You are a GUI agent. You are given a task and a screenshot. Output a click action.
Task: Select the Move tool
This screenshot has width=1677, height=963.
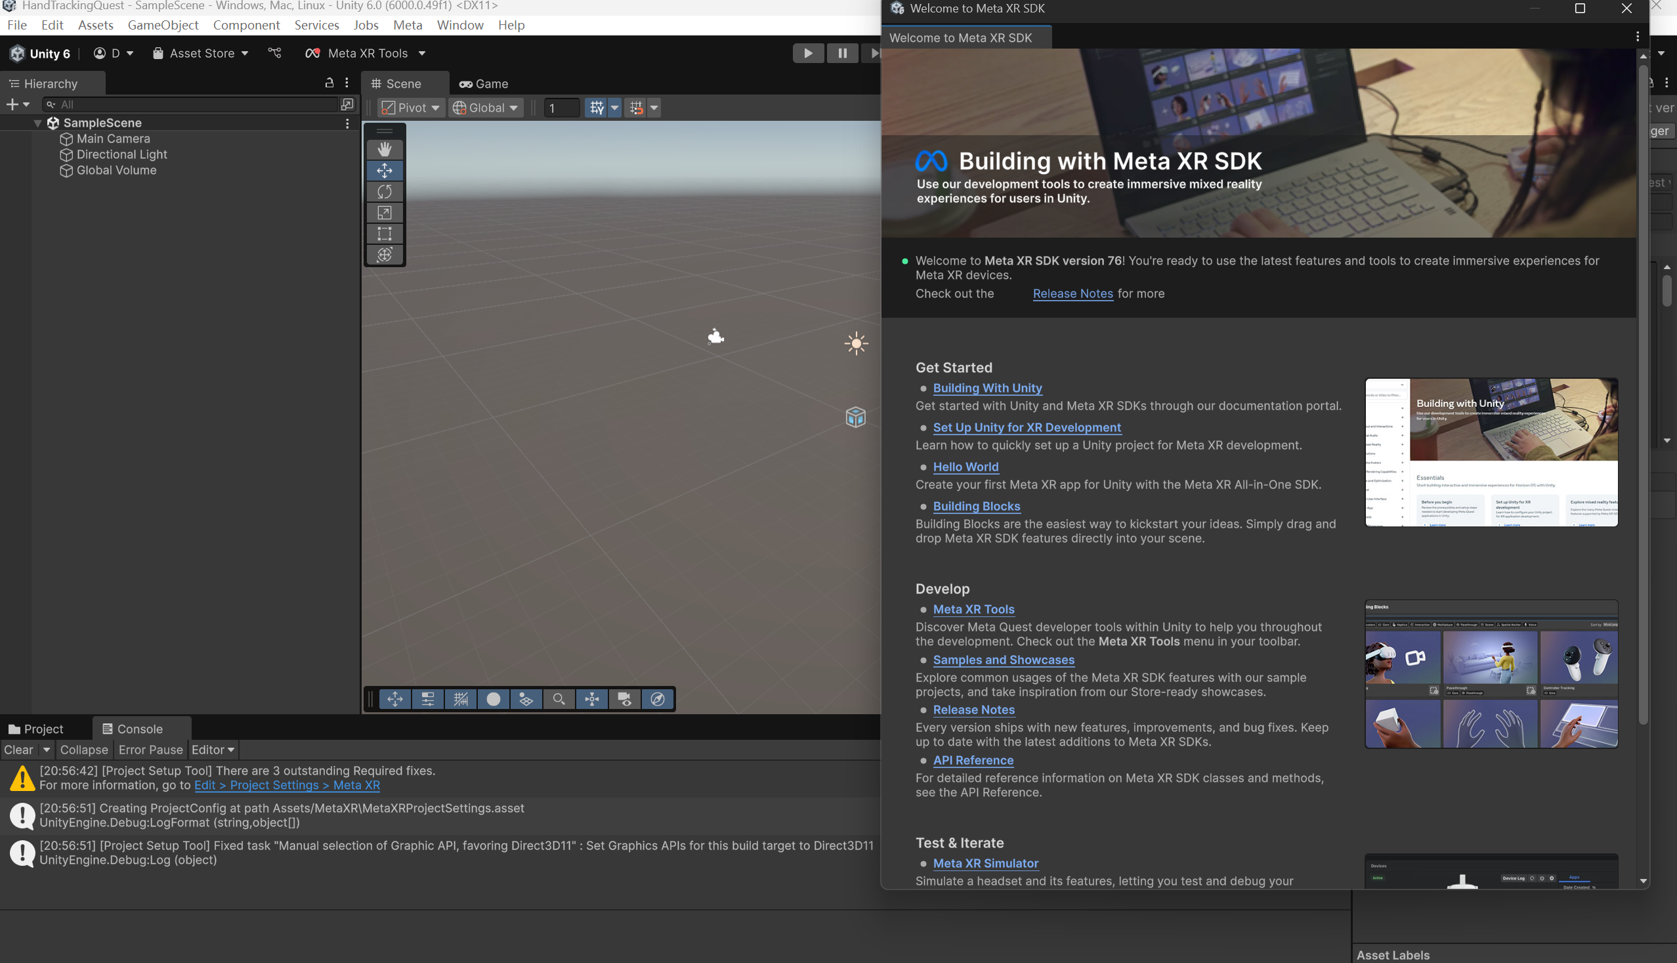click(x=384, y=170)
